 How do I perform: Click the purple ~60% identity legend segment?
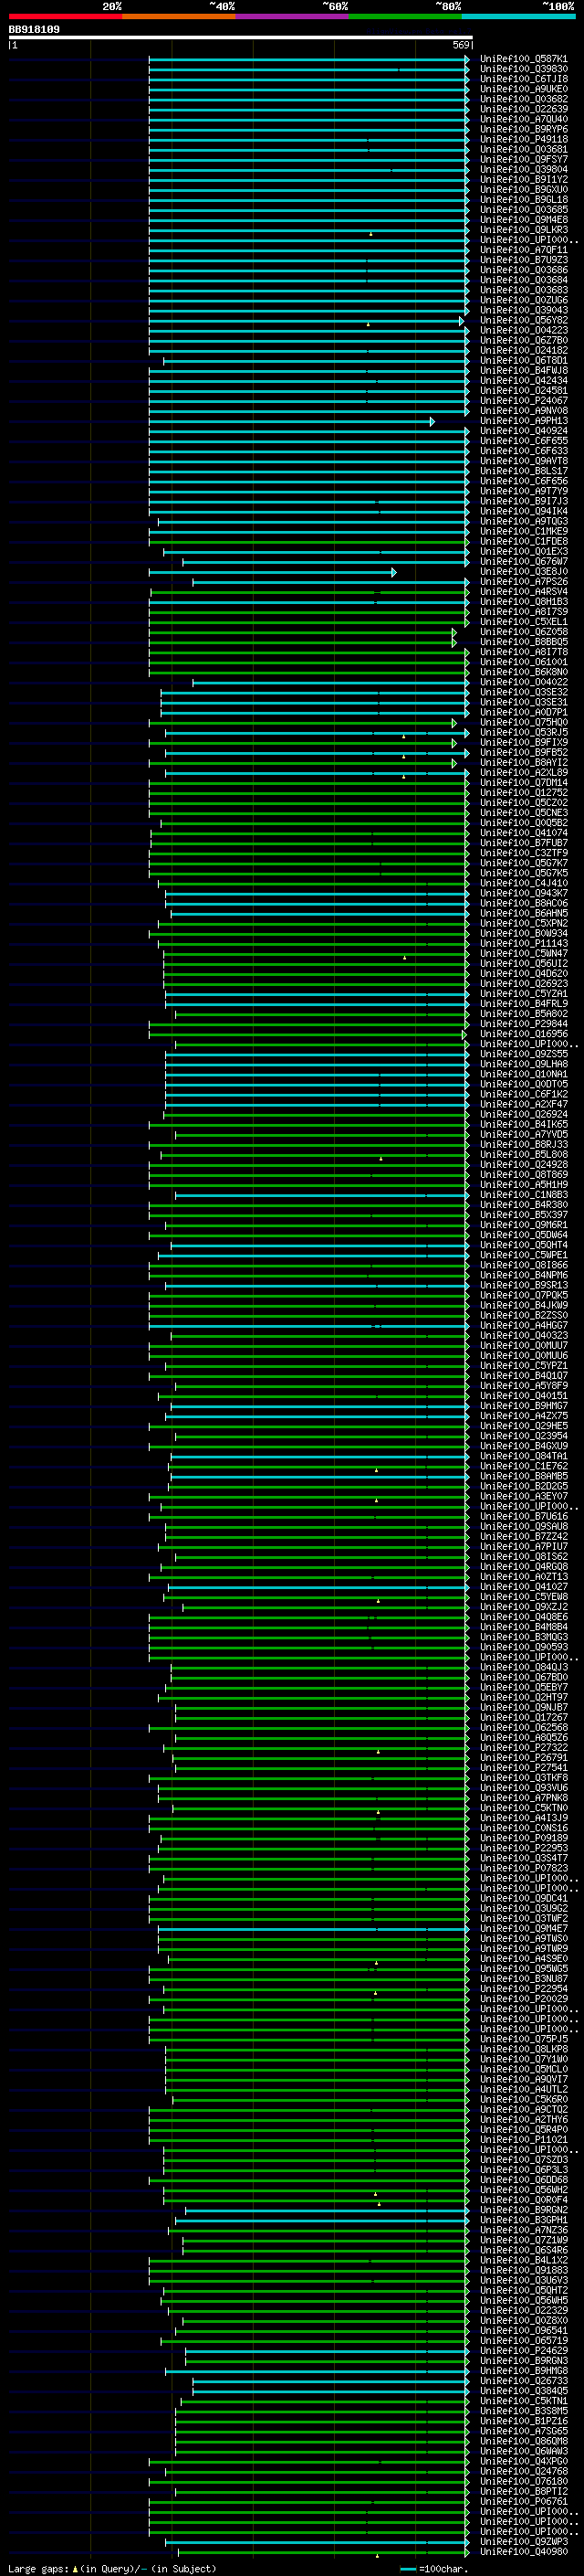(291, 16)
